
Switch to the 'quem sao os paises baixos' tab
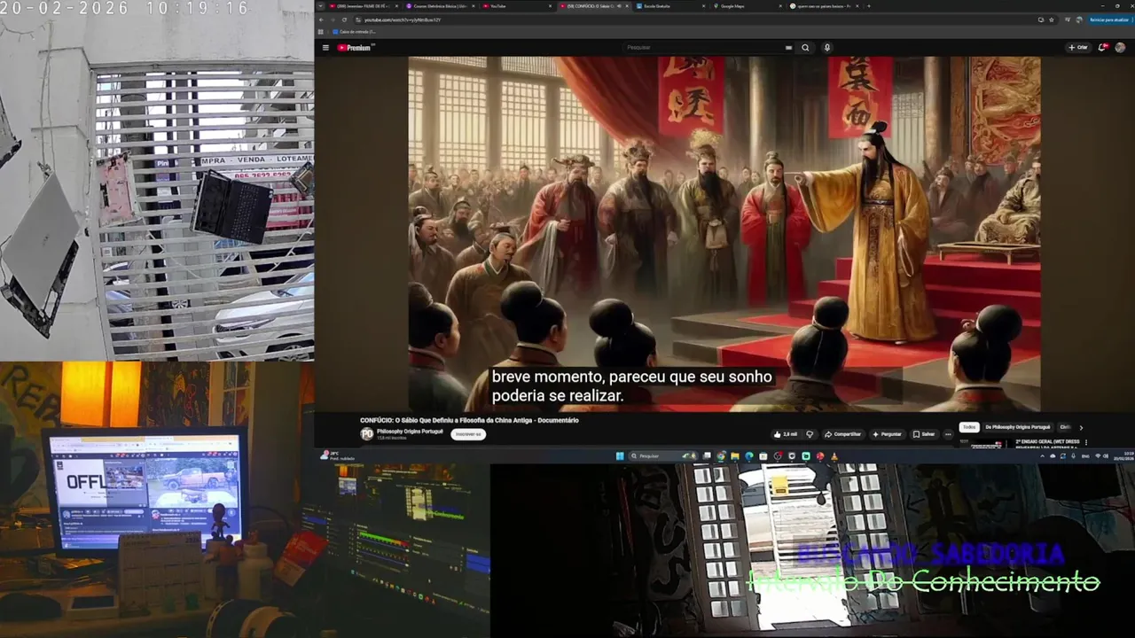click(823, 6)
